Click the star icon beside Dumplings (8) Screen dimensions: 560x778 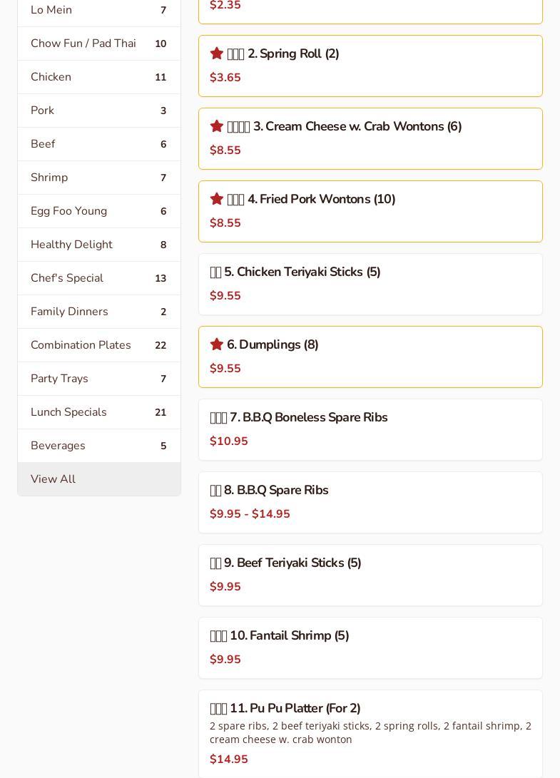[x=217, y=344]
